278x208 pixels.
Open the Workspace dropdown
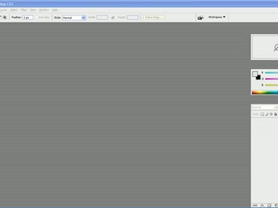point(217,17)
